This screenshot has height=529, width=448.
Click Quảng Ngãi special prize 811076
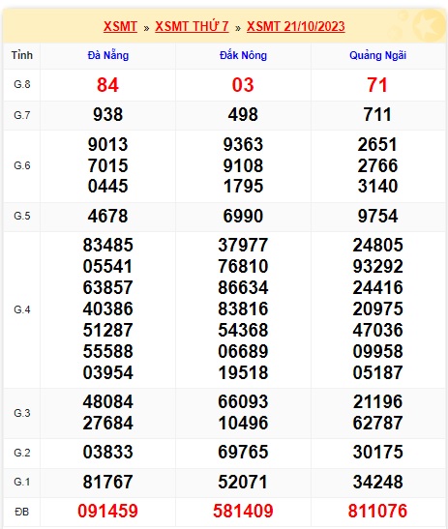coord(377,511)
